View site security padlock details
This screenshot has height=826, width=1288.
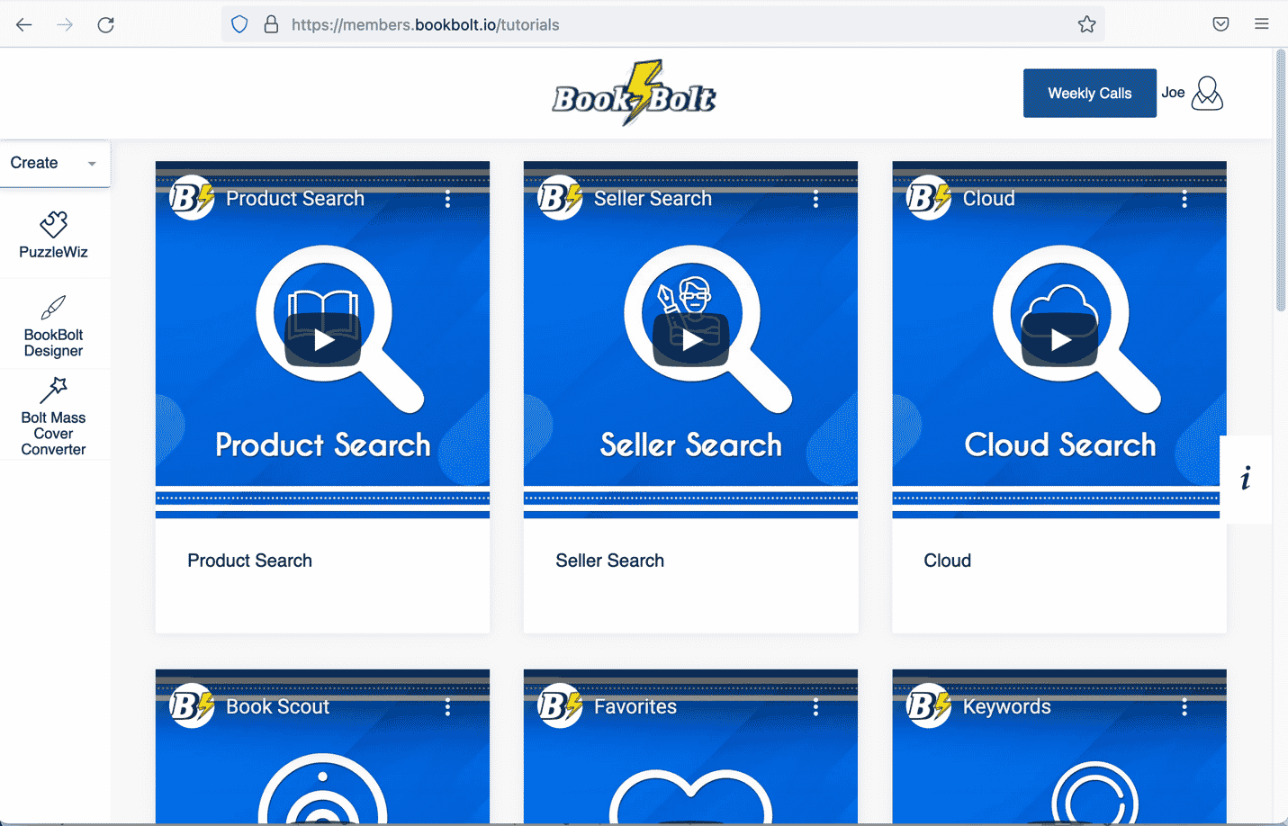coord(271,24)
